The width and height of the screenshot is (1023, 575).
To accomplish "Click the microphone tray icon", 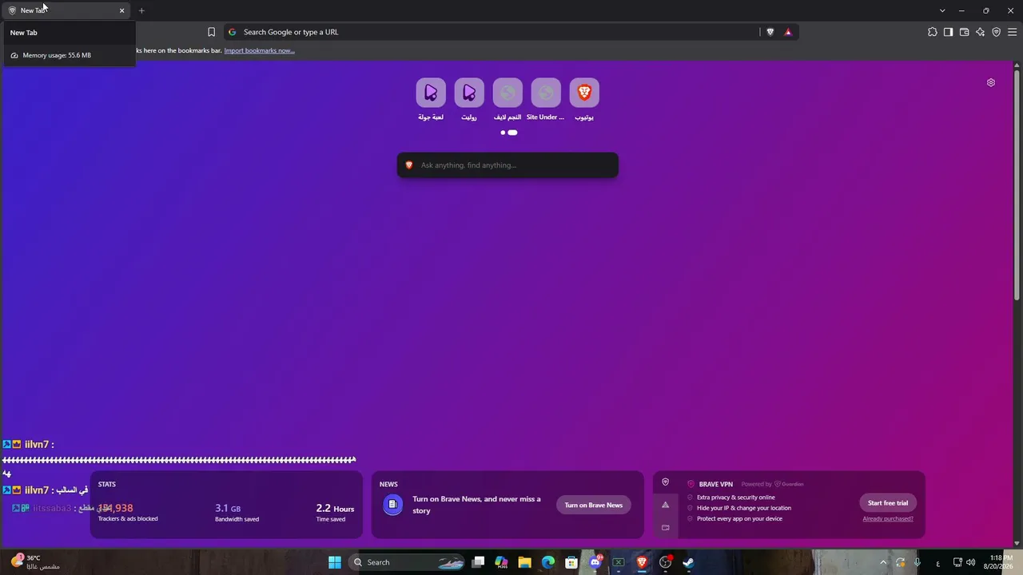I will click(x=916, y=562).
